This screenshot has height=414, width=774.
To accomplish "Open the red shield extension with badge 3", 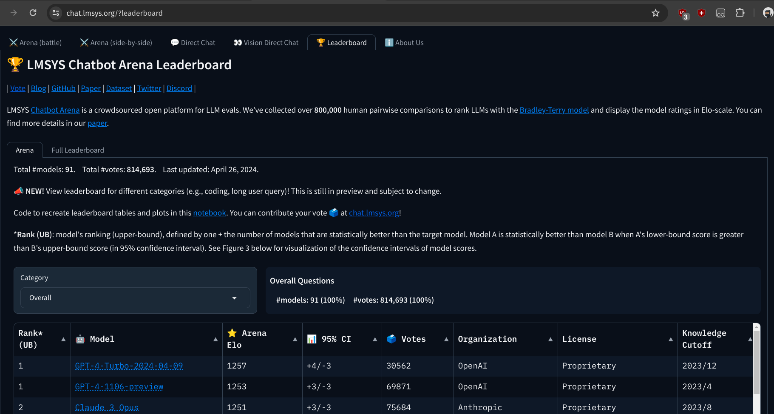I will [x=683, y=14].
